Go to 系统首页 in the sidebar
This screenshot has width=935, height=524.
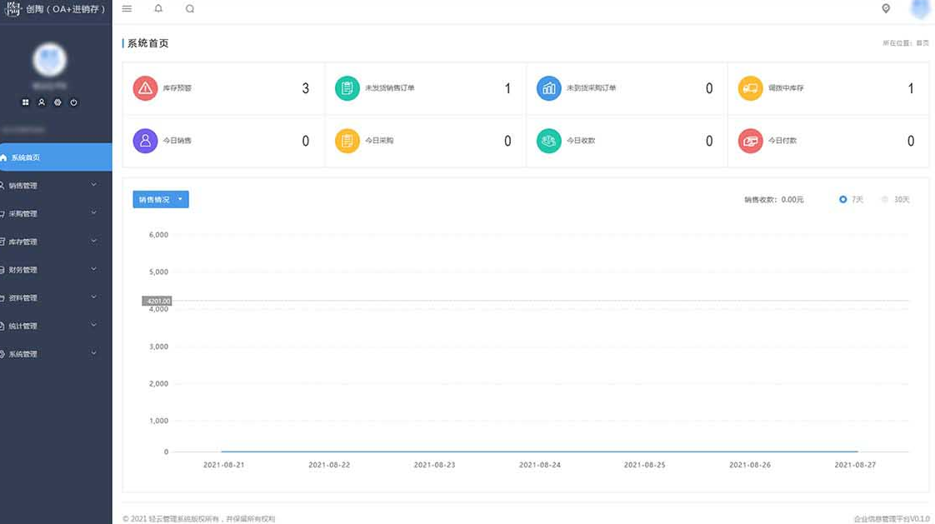pyautogui.click(x=50, y=157)
